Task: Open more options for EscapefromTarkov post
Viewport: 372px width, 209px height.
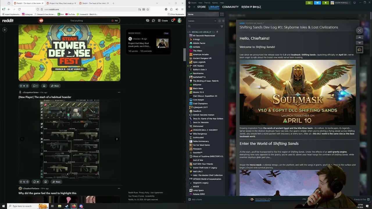Action: click(x=119, y=92)
